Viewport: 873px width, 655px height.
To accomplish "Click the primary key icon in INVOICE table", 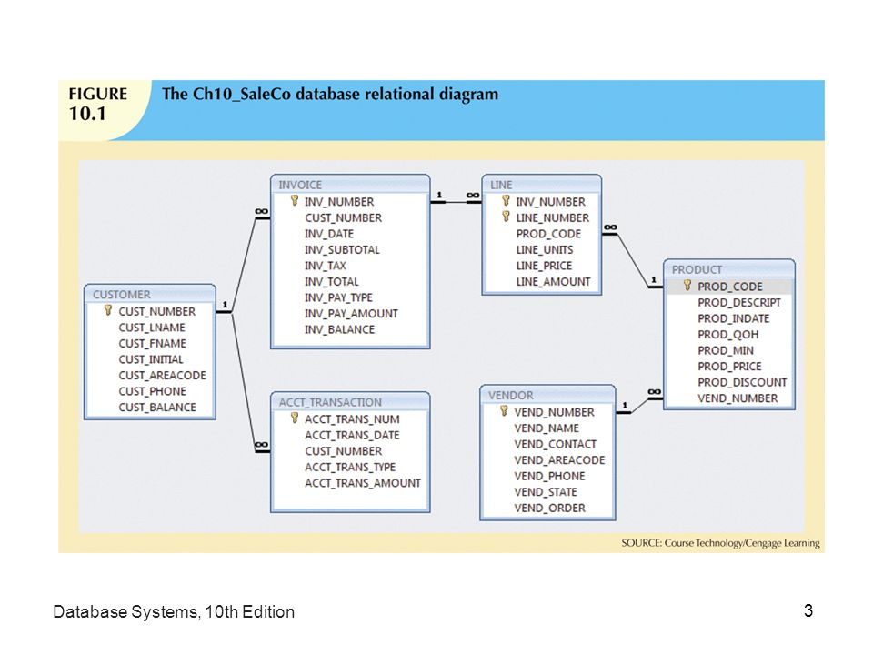I will [295, 200].
